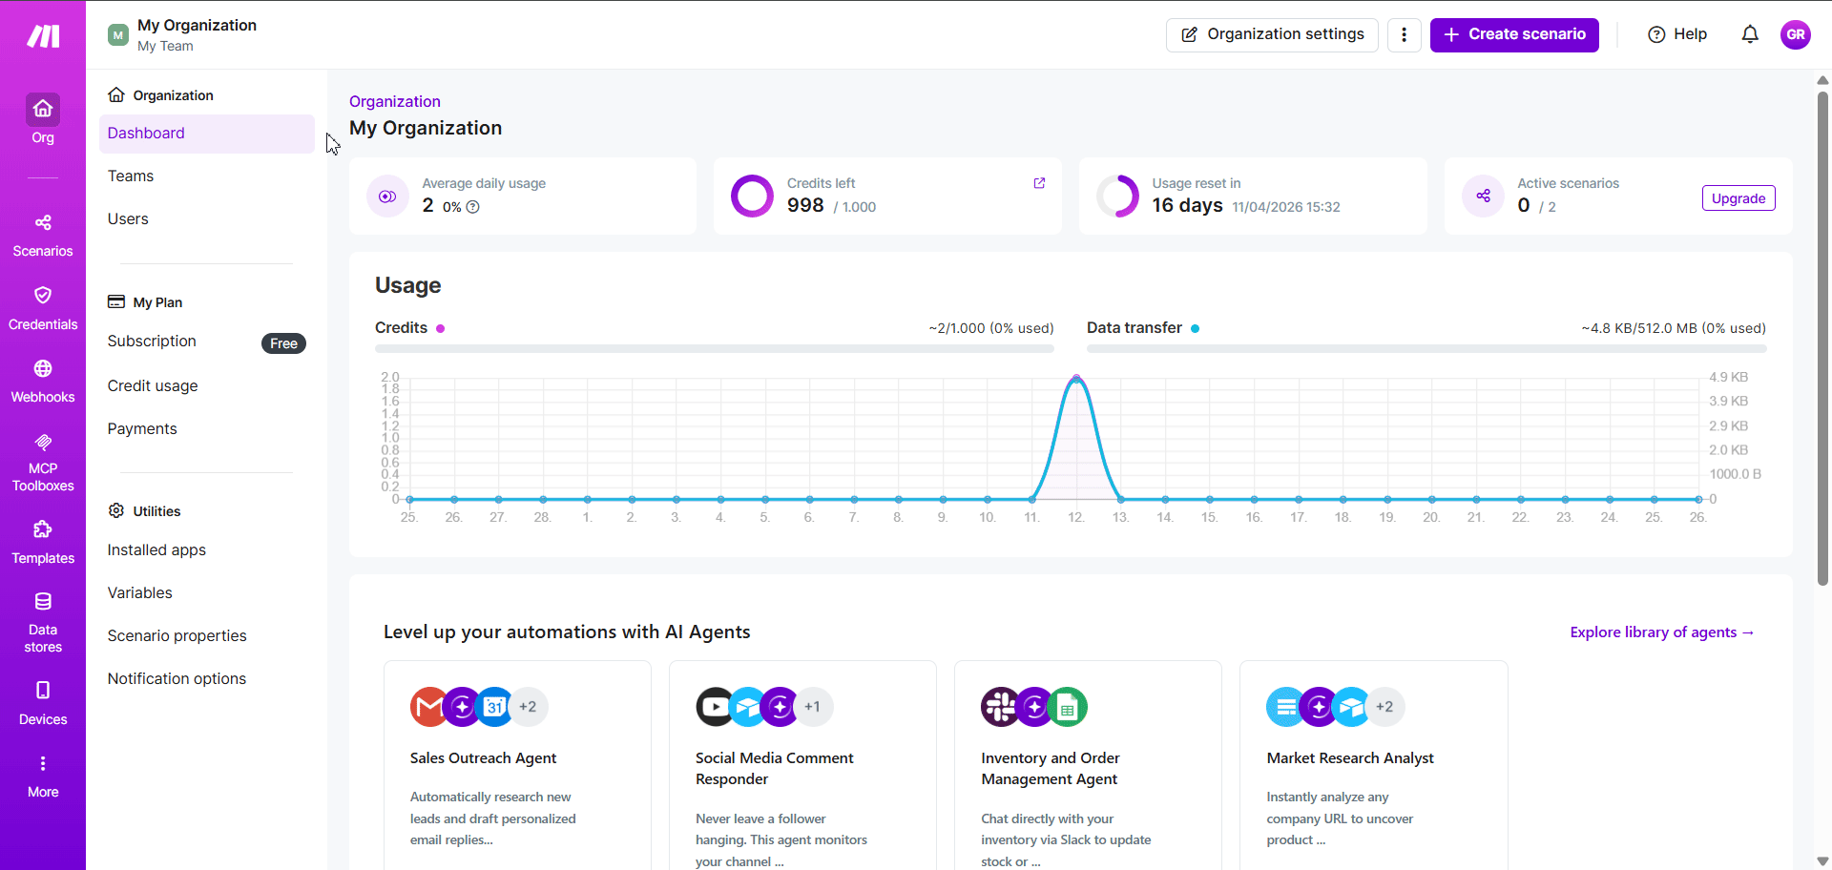Image resolution: width=1832 pixels, height=870 pixels.
Task: Expand the More menu in sidebar
Action: 43,777
